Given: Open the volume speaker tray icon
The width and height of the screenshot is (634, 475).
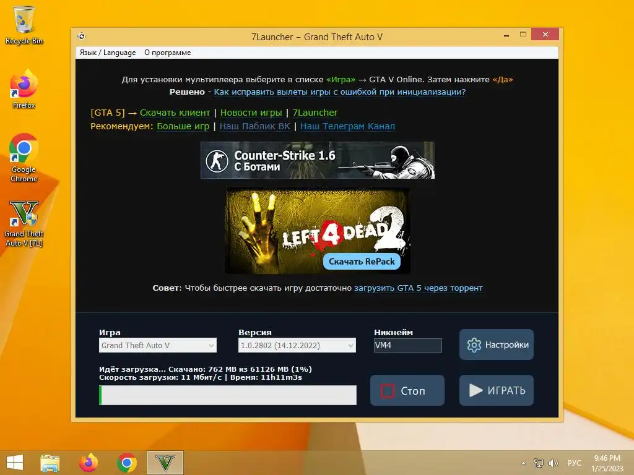Looking at the screenshot, I should coord(553,463).
